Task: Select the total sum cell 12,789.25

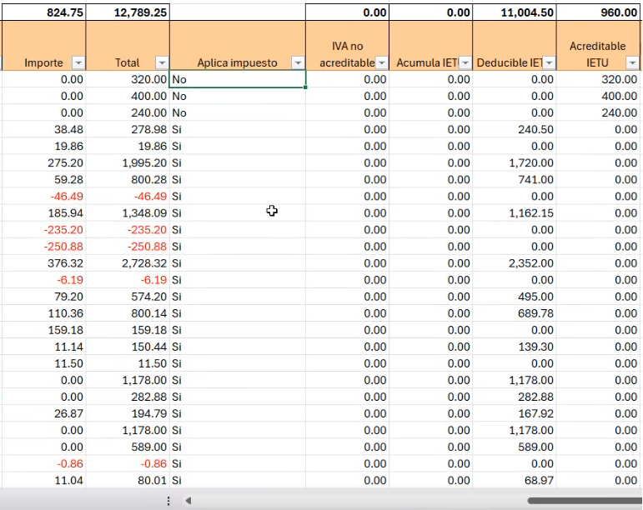Action: tap(128, 13)
